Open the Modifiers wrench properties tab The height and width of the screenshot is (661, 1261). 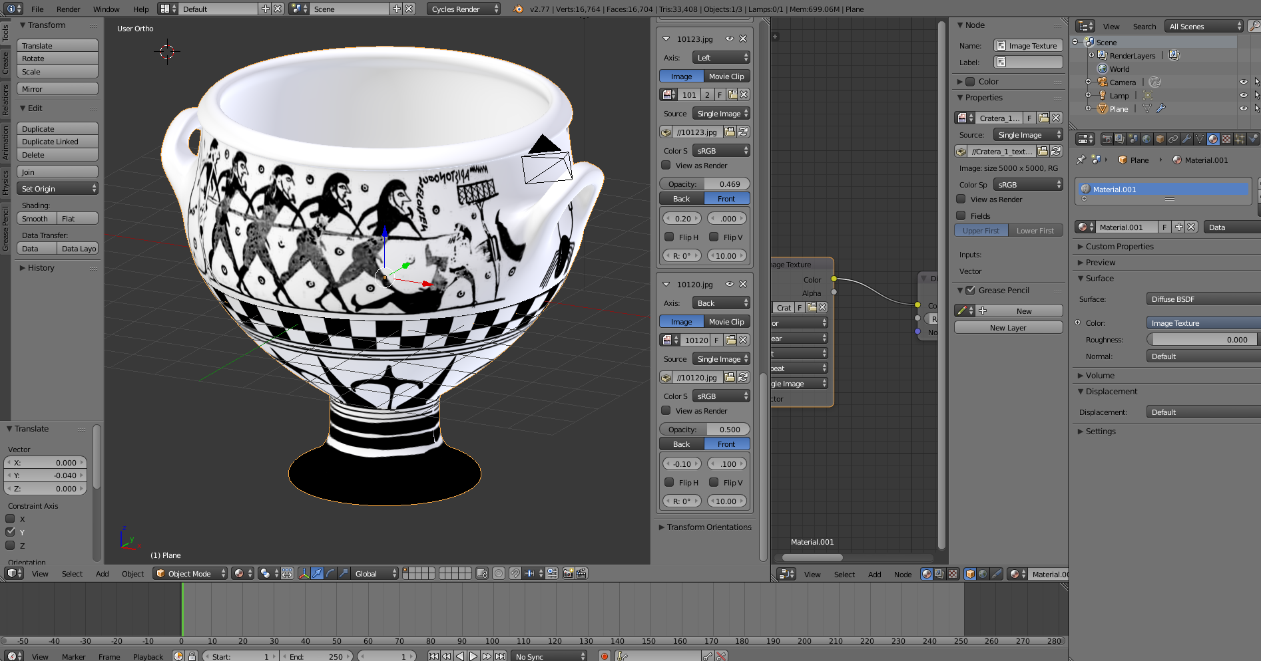pos(1186,139)
